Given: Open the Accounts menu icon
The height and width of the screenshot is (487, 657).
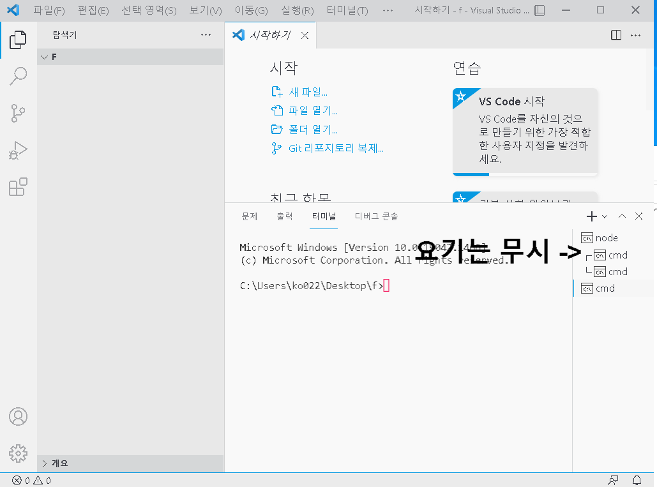Looking at the screenshot, I should (x=18, y=417).
